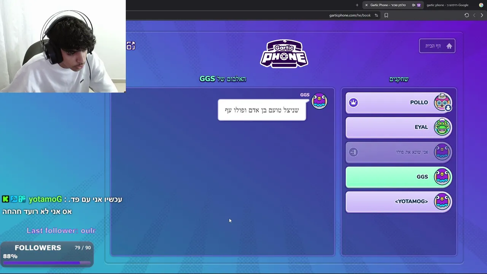Select the greyed-out player who left
Viewport: 487px width, 274px height.
tap(399, 152)
